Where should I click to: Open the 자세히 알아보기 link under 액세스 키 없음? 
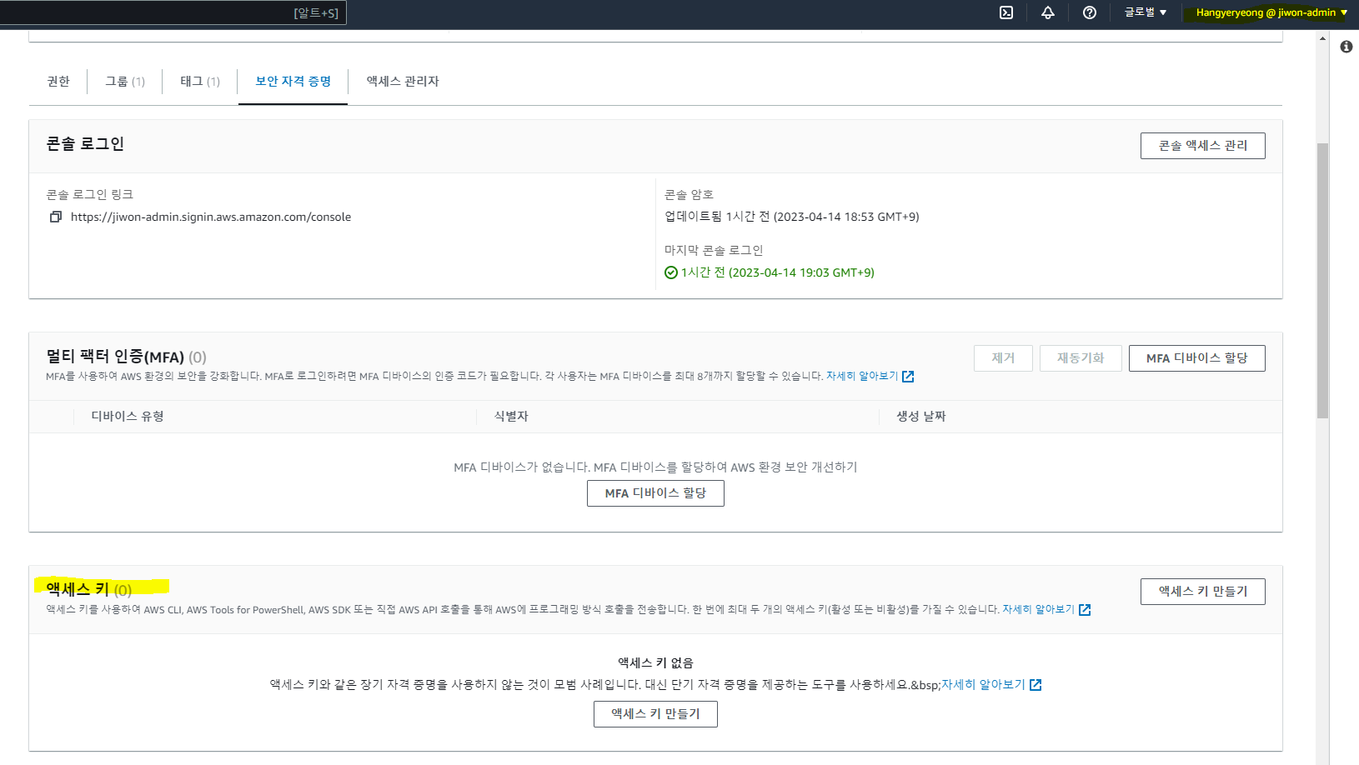(x=991, y=685)
